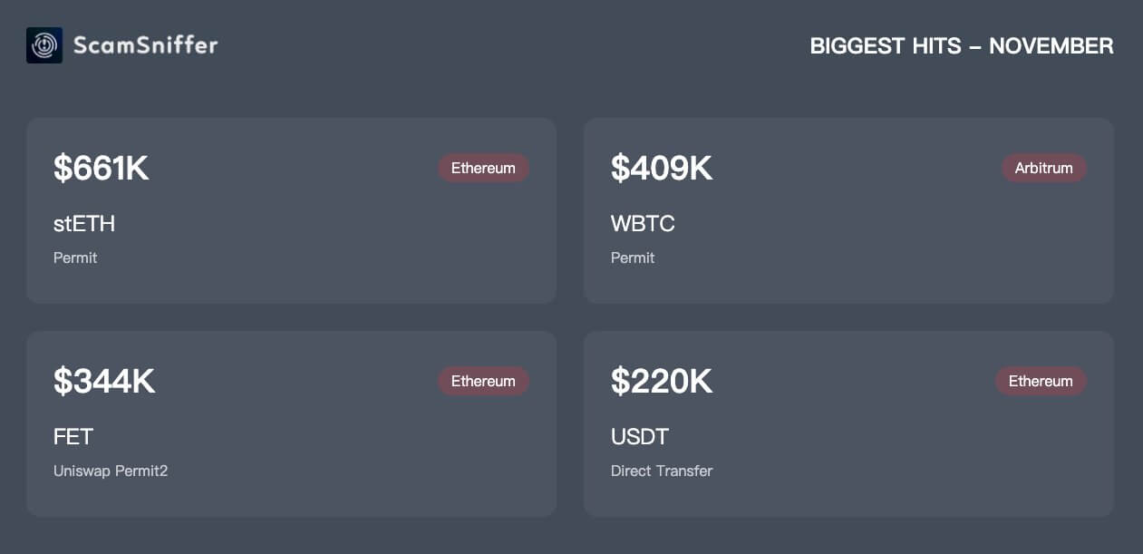The width and height of the screenshot is (1143, 554).
Task: Click the ScamSniffer logo icon
Action: (44, 45)
